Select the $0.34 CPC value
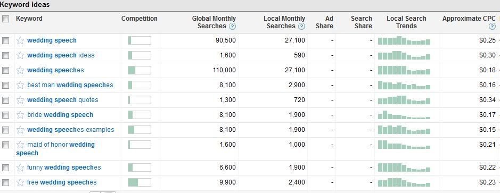 coord(488,100)
